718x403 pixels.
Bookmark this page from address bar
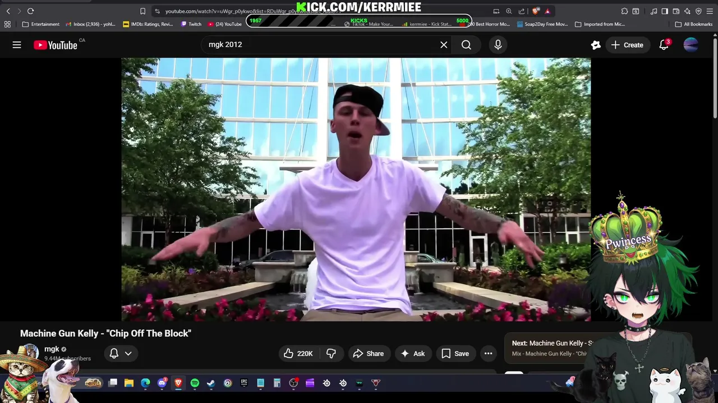tap(142, 11)
